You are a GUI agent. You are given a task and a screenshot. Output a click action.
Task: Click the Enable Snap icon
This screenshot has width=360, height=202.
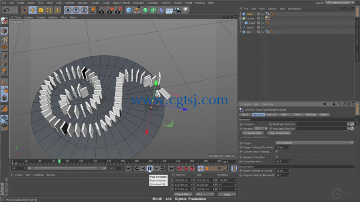click(4, 109)
